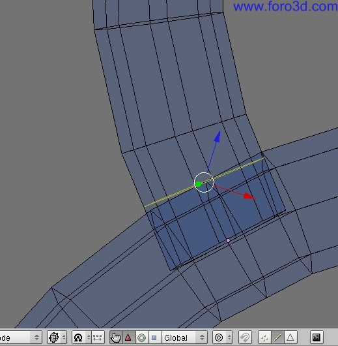The image size is (338, 346).
Task: Click the green Y-axis manipulator handle
Action: click(x=198, y=184)
